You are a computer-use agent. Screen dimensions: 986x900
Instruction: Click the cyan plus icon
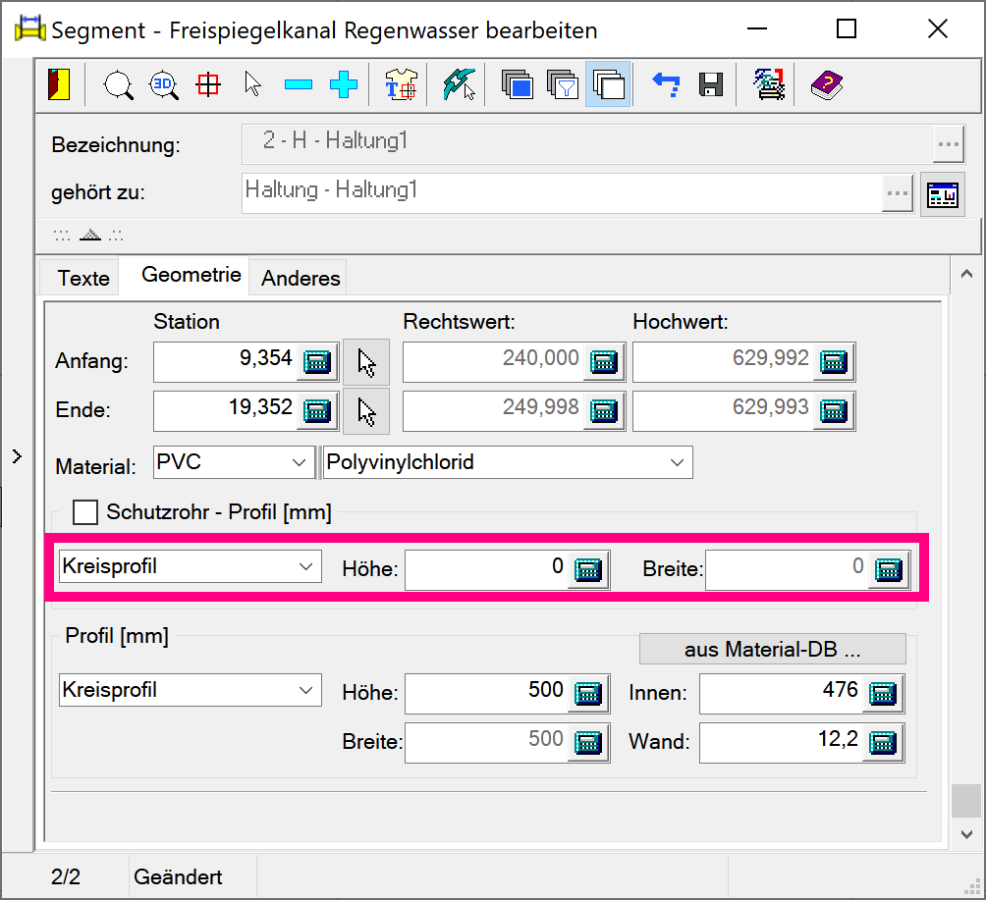[344, 85]
